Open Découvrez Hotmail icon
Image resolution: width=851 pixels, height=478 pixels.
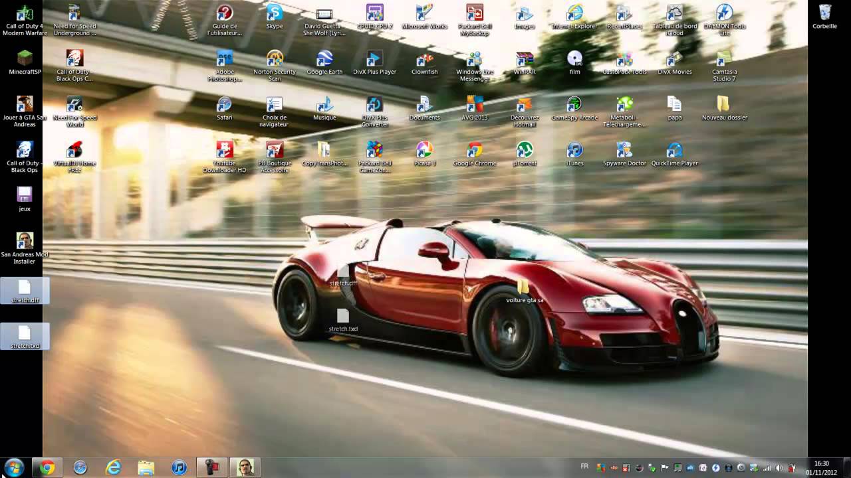click(x=525, y=112)
